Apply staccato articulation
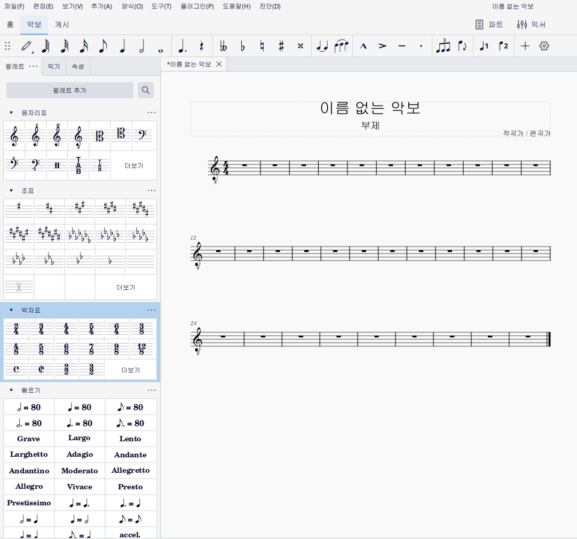Screen dimensions: 577x539 click(x=421, y=46)
